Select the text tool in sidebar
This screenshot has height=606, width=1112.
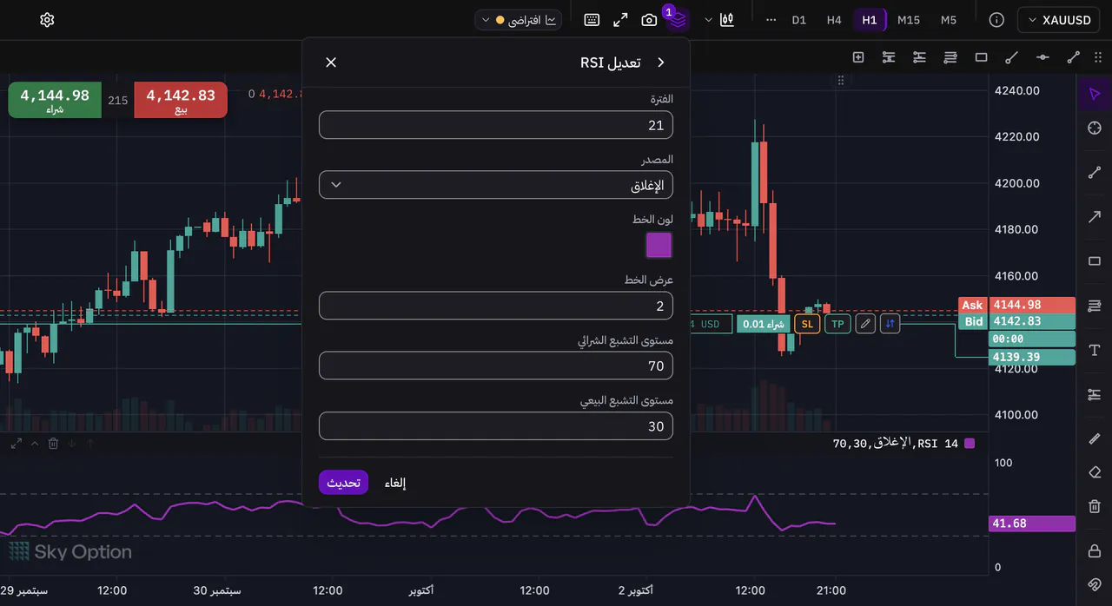coord(1095,350)
